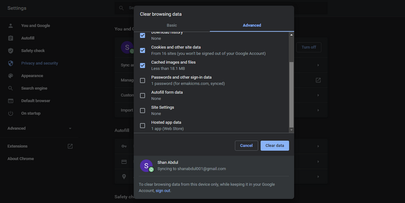This screenshot has width=405, height=203.
Task: Open Extensions from the sidebar
Action: pyautogui.click(x=17, y=146)
